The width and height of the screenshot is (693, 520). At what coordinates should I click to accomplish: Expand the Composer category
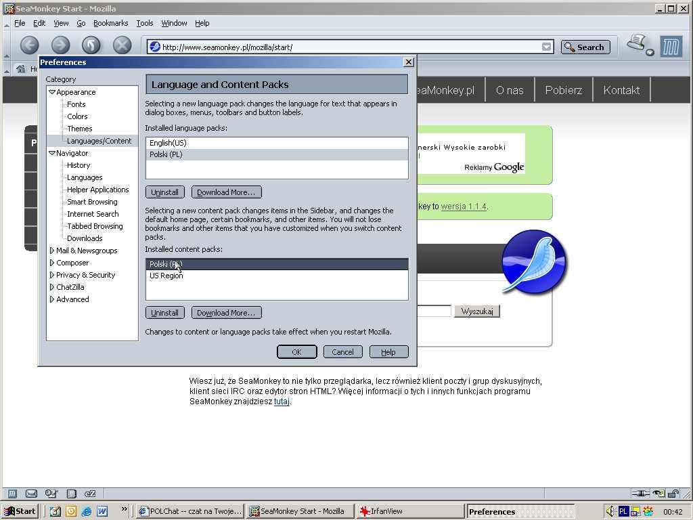52,263
